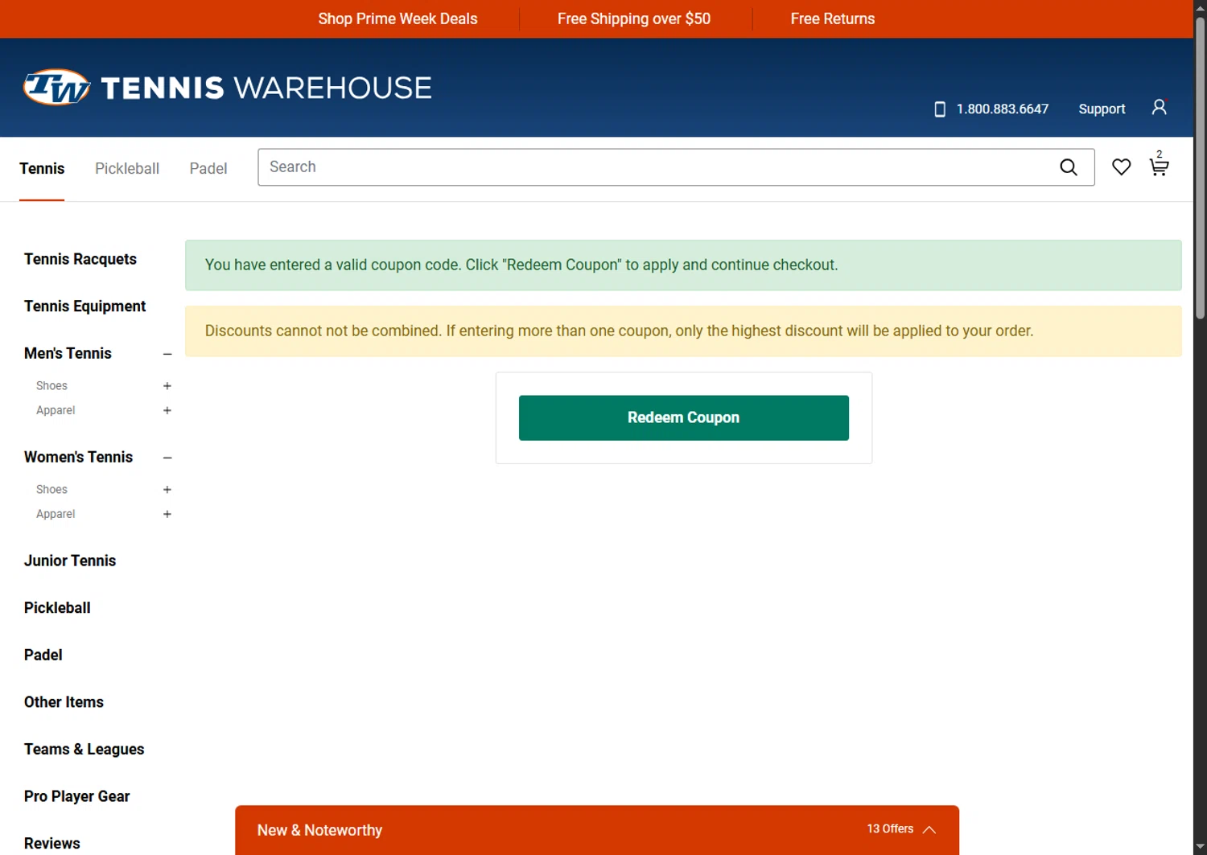Viewport: 1207px width, 855px height.
Task: Open the shopping cart icon
Action: [1159, 164]
